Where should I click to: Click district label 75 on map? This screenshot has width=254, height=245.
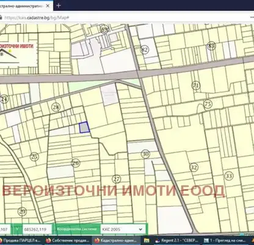[208, 104]
